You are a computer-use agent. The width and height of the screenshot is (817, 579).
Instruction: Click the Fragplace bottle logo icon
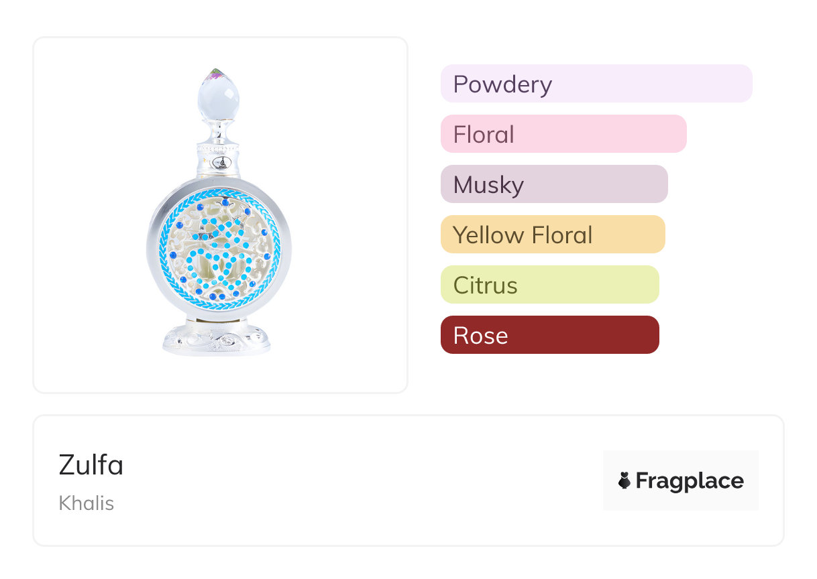(624, 480)
